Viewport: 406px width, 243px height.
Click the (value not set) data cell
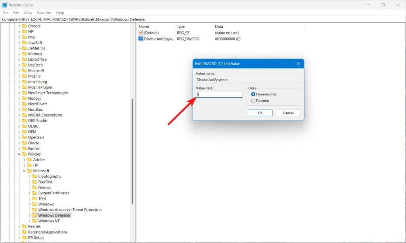(227, 33)
